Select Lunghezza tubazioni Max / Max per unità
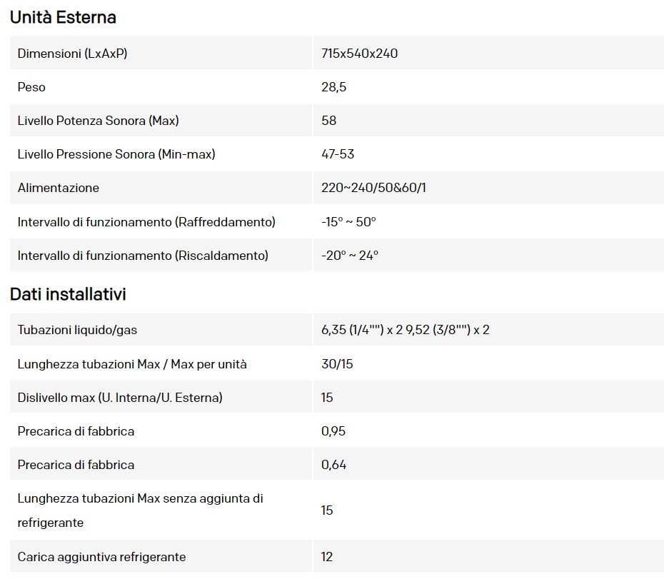The width and height of the screenshot is (664, 579). tap(132, 364)
